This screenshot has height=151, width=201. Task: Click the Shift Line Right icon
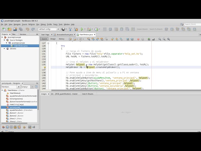(x=132, y=39)
